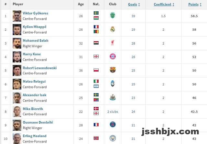Click Harry Kane's portrait thumbnail
The width and height of the screenshot is (207, 144).
(17, 57)
